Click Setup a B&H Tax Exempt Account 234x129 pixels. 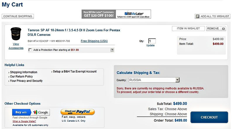click(75, 71)
